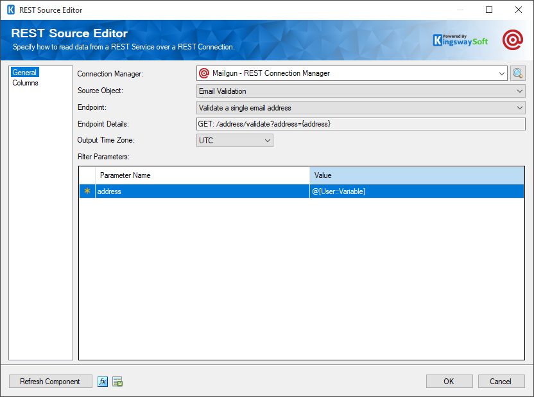The width and height of the screenshot is (534, 397).
Task: Close the REST Source Editor window
Action: (519, 10)
